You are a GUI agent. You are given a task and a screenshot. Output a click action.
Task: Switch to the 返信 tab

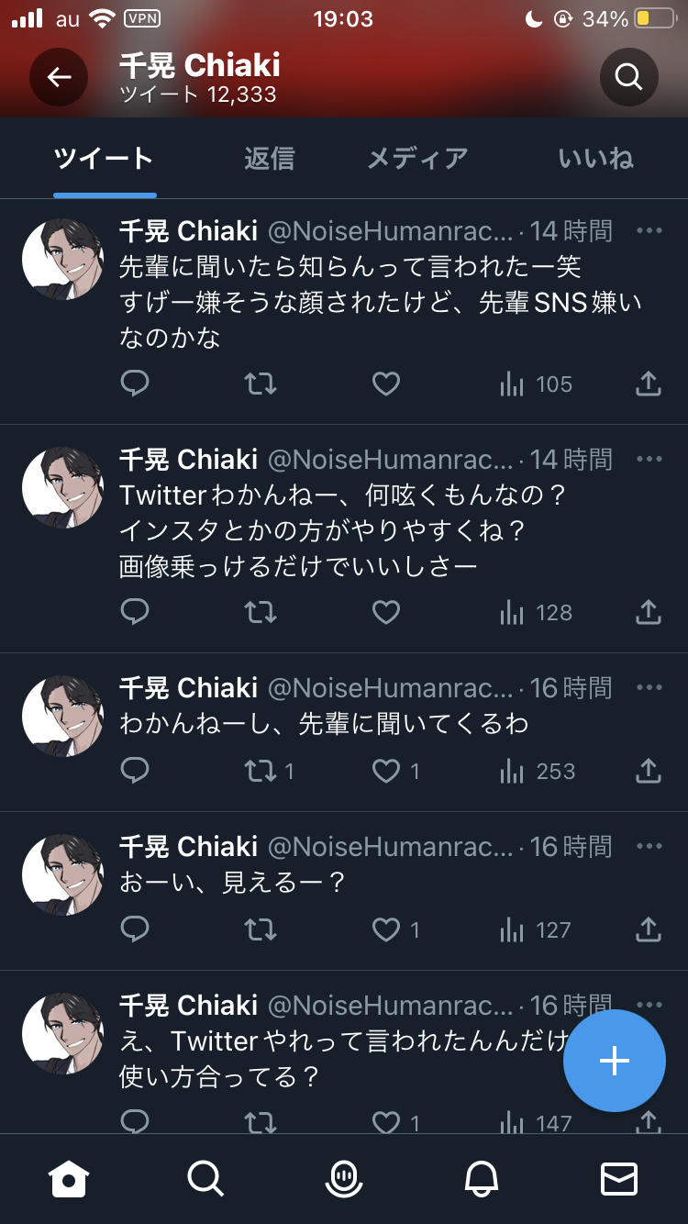pos(269,159)
